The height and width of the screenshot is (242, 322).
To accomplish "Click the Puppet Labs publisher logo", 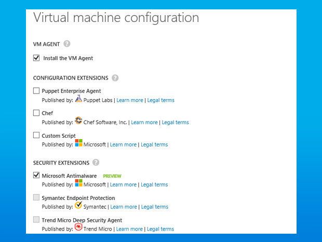I will pos(78,99).
